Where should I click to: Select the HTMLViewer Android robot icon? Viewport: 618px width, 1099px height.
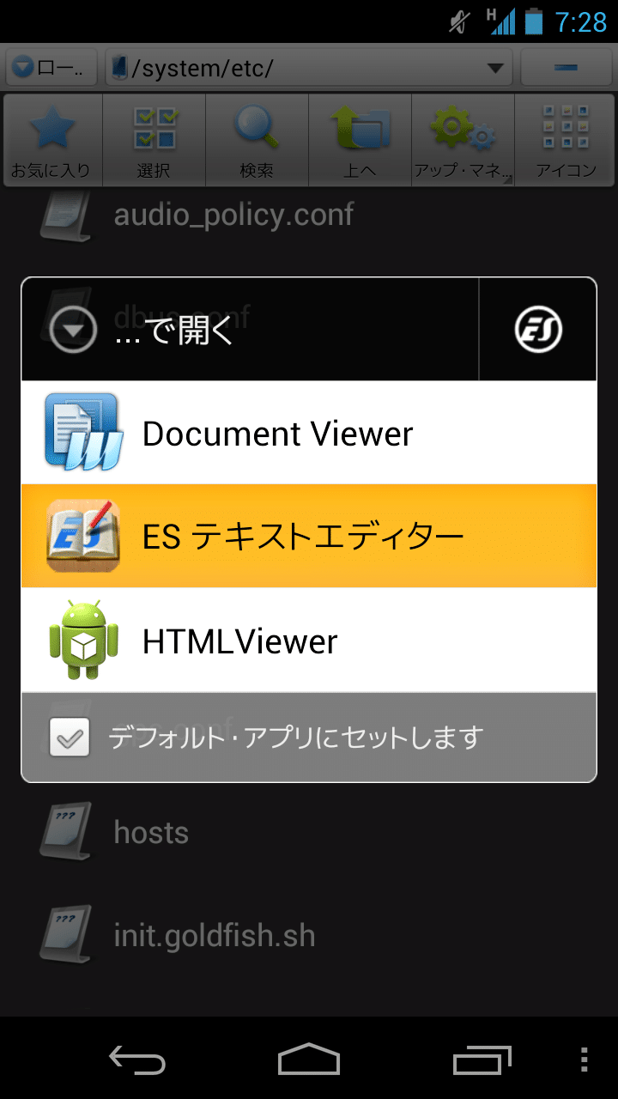82,641
